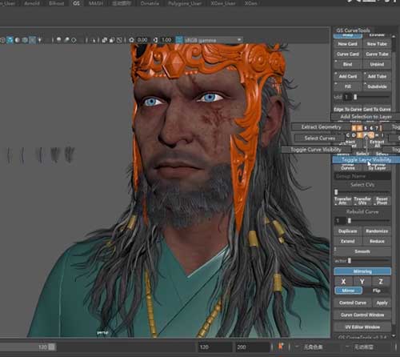Click the Fill button

pos(347,86)
